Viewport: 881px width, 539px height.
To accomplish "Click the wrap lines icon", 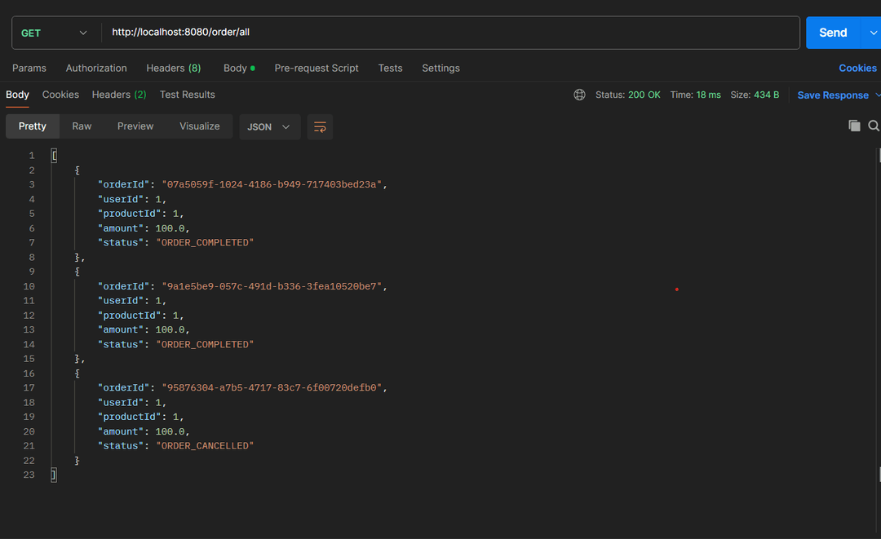I will tap(320, 127).
